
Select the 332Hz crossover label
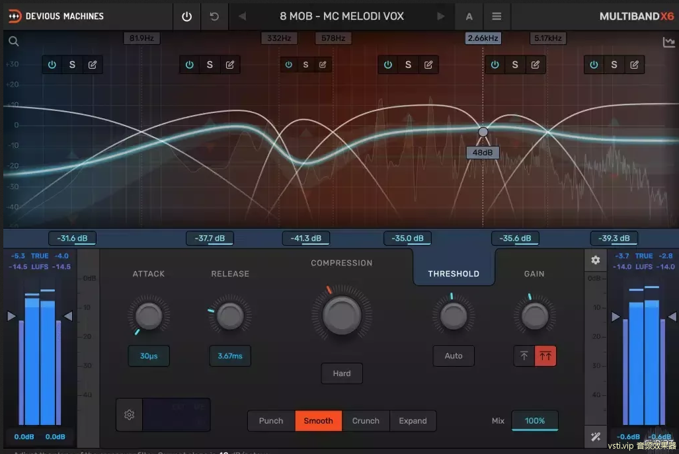(x=279, y=38)
